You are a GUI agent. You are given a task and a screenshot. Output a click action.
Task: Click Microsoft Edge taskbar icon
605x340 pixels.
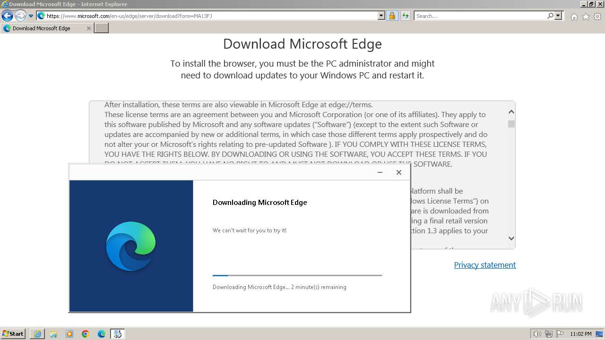tap(102, 334)
